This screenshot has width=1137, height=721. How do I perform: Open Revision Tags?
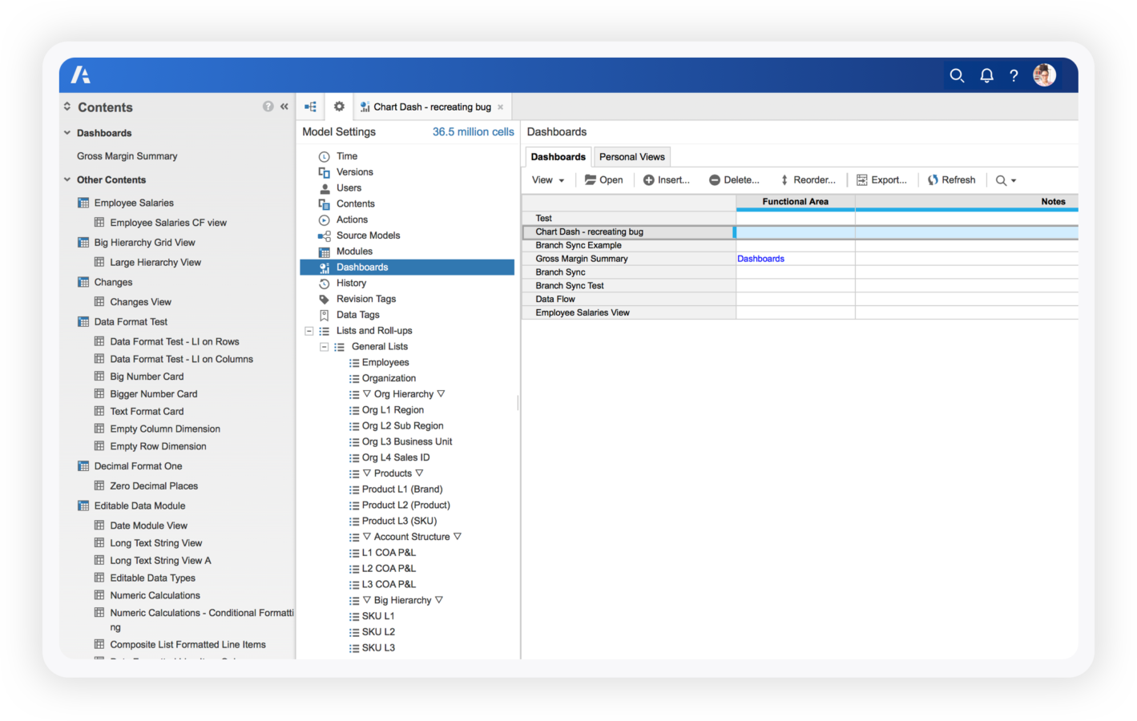point(366,298)
